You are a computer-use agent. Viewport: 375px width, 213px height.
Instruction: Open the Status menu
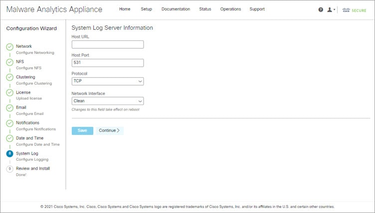click(x=205, y=9)
